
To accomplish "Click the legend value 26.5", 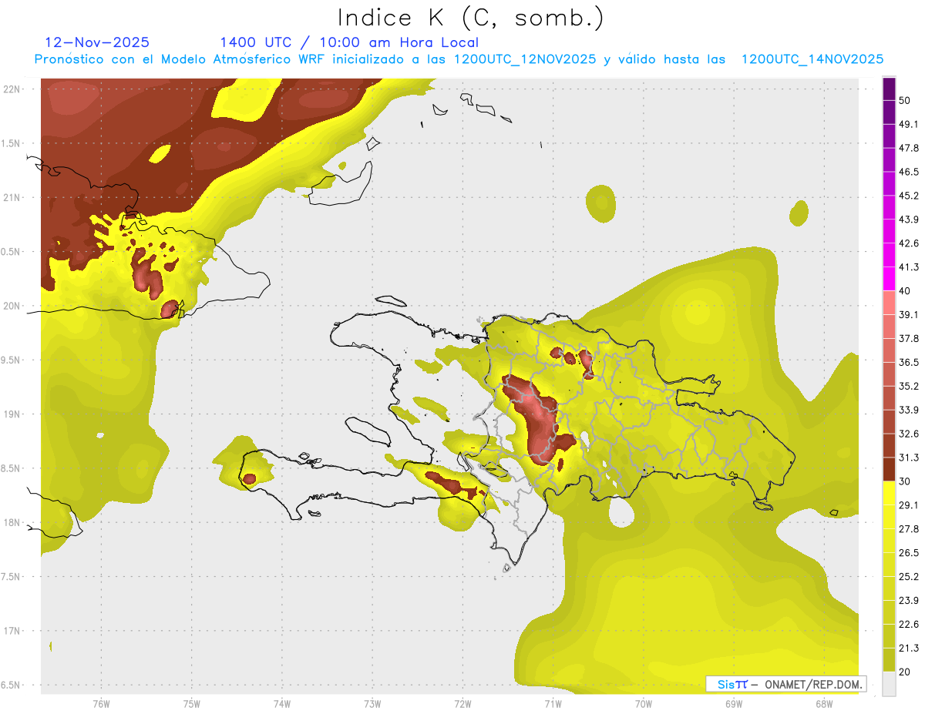I will coord(909,553).
